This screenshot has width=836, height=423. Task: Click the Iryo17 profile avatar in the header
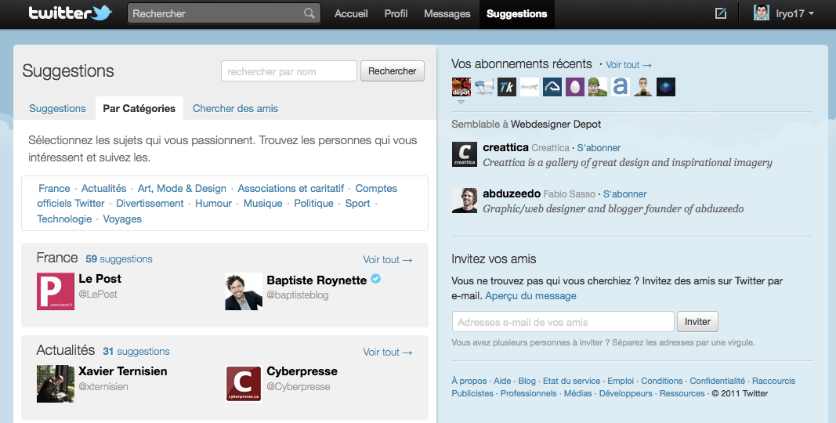762,13
